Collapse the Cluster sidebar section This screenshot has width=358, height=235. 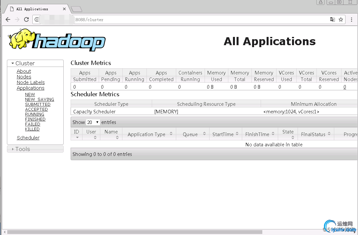click(35, 63)
